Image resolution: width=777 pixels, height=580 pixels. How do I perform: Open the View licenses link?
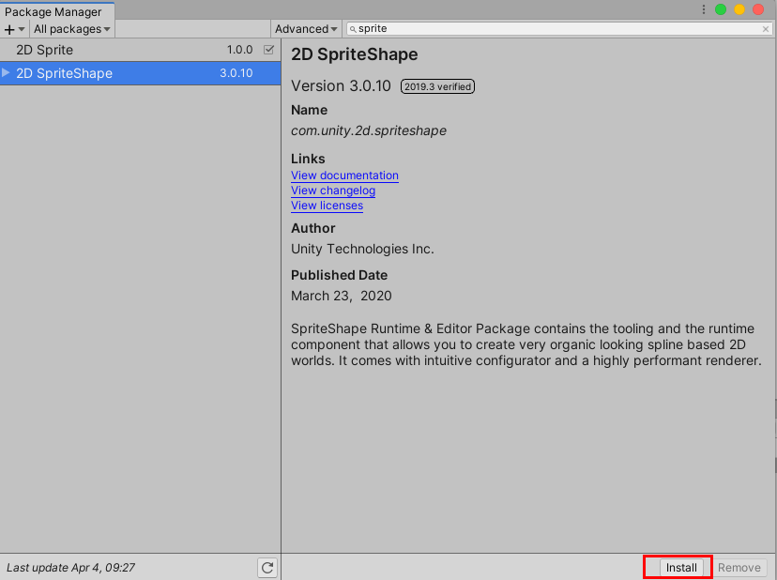click(x=327, y=206)
